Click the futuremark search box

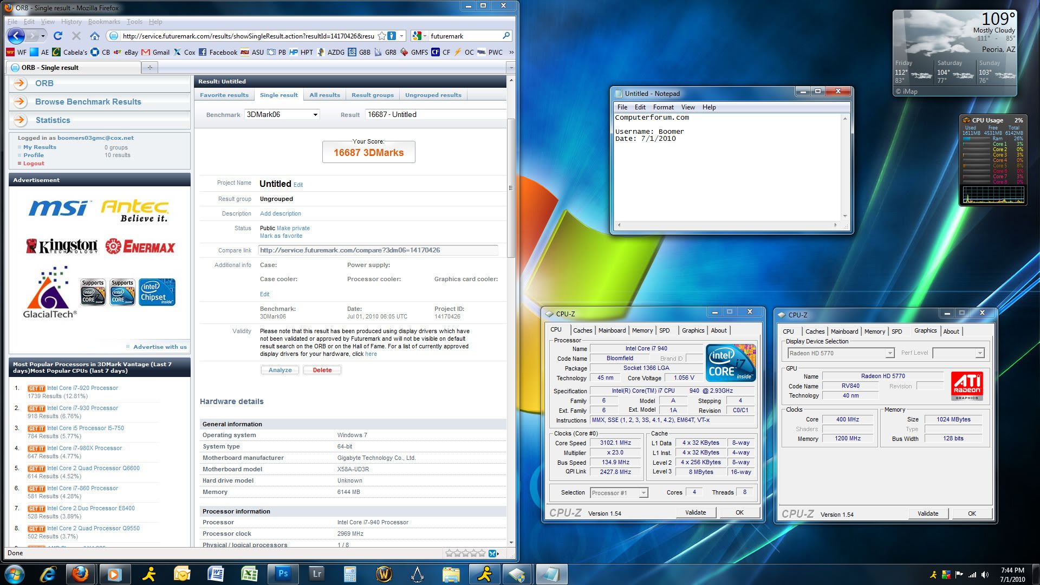coord(464,36)
